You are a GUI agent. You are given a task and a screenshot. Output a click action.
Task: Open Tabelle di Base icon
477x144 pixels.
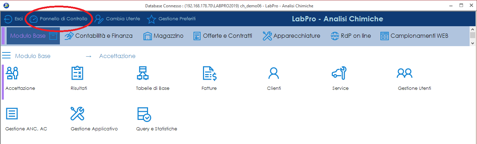coord(143,73)
